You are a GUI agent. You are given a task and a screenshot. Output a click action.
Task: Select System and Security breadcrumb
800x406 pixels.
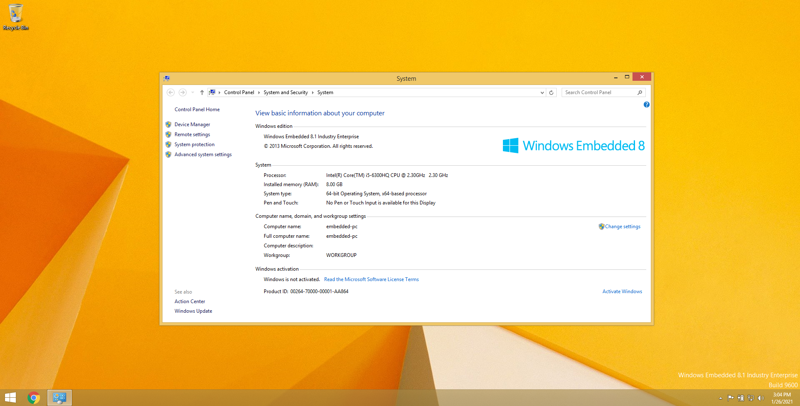[x=286, y=92]
